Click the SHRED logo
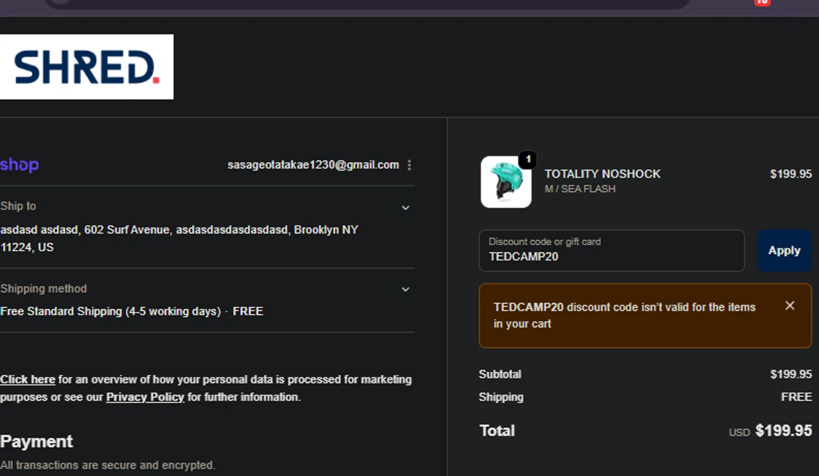This screenshot has width=819, height=476. coord(87,67)
